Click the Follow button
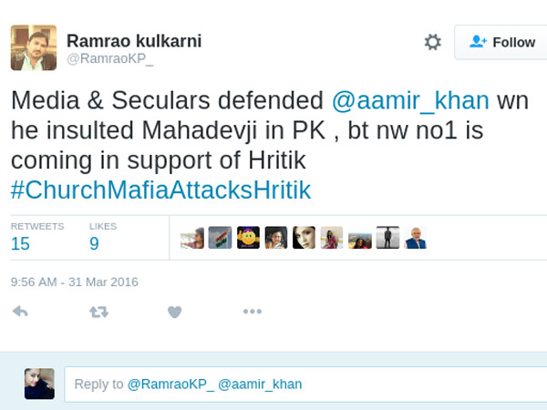This screenshot has height=410, width=547. [502, 42]
